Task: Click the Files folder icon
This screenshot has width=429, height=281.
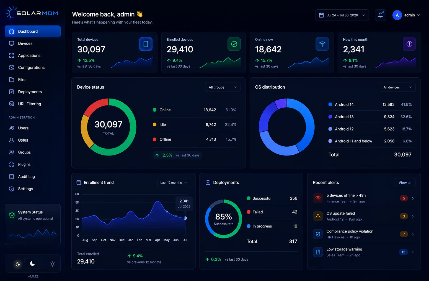Action: tap(12, 80)
